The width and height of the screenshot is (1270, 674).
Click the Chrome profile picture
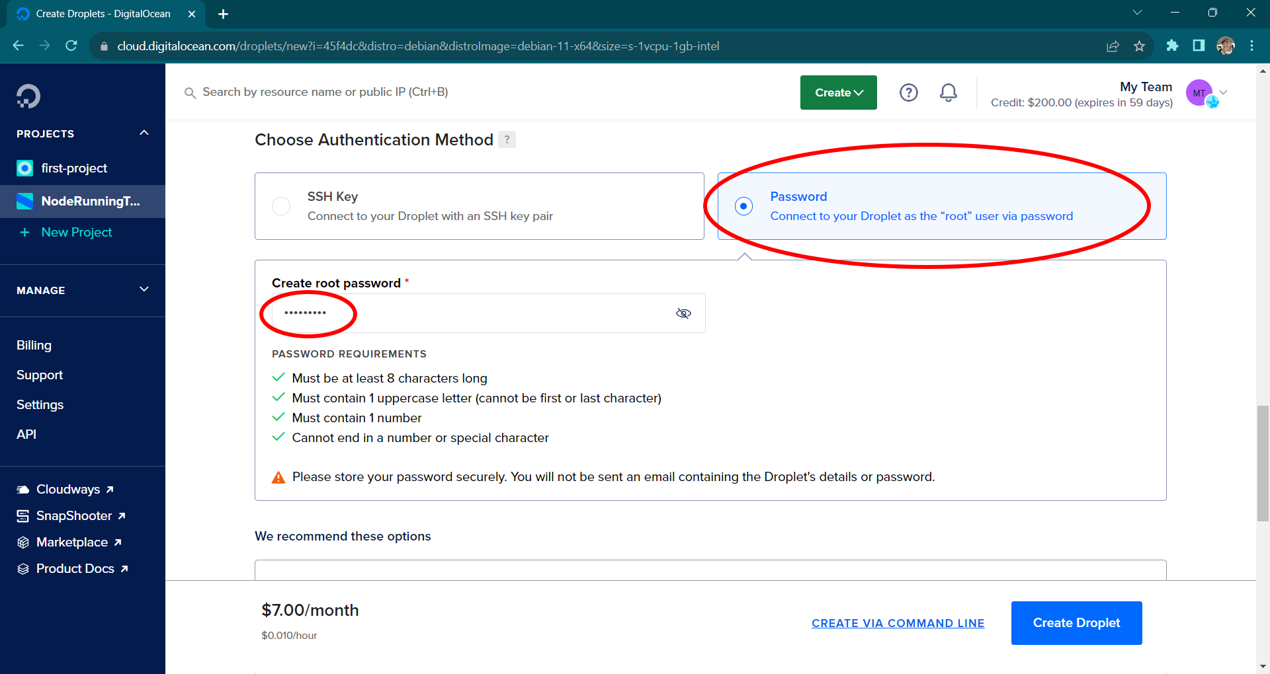tap(1226, 46)
